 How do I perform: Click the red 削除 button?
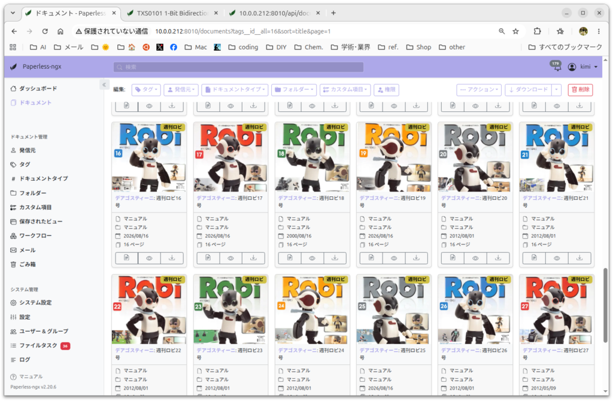(x=580, y=90)
